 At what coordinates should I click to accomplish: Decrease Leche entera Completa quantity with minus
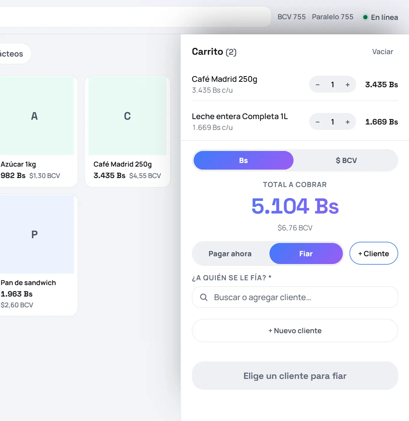pyautogui.click(x=318, y=122)
